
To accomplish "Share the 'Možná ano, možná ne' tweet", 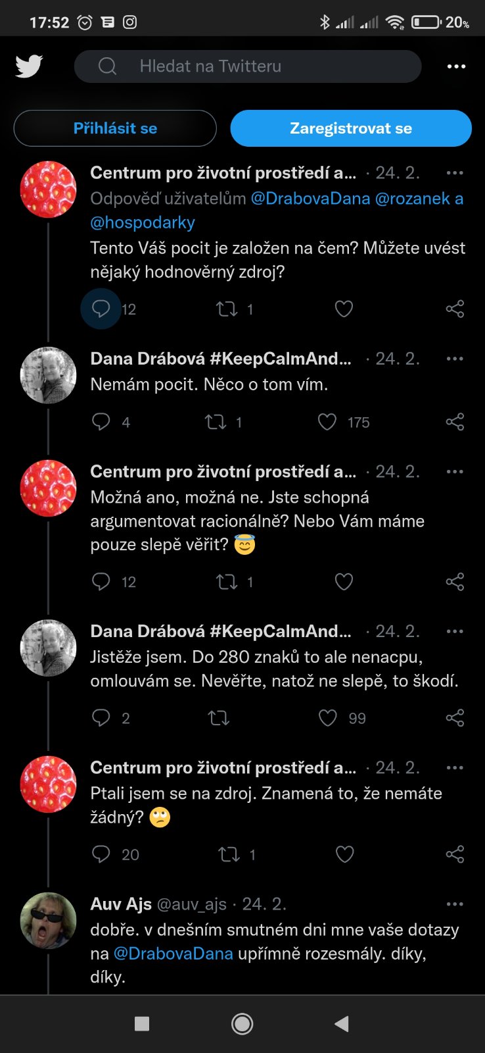I will tap(455, 582).
